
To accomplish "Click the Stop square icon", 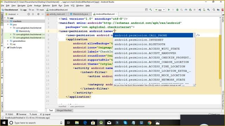I will tap(194, 10).
